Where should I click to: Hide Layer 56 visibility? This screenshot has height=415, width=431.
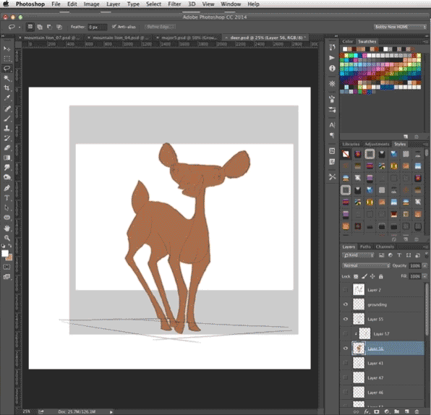[x=346, y=348]
